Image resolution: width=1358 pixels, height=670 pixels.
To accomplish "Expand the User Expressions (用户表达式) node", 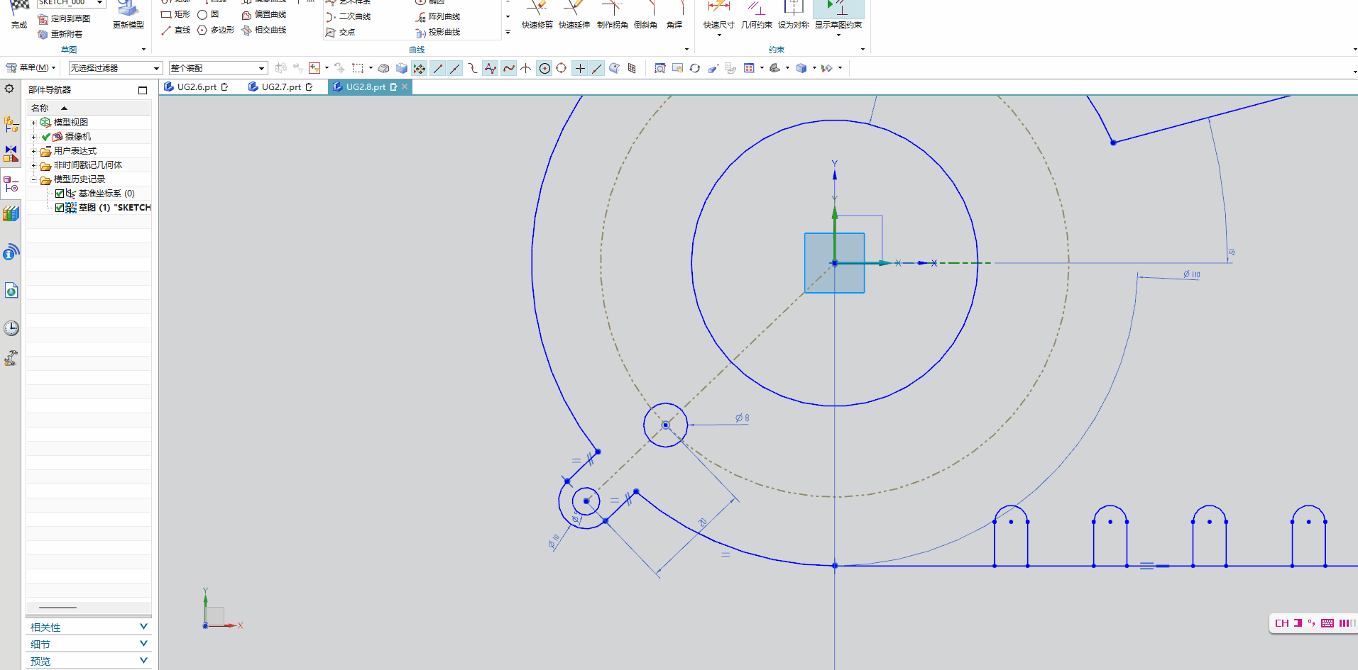I will (33, 151).
